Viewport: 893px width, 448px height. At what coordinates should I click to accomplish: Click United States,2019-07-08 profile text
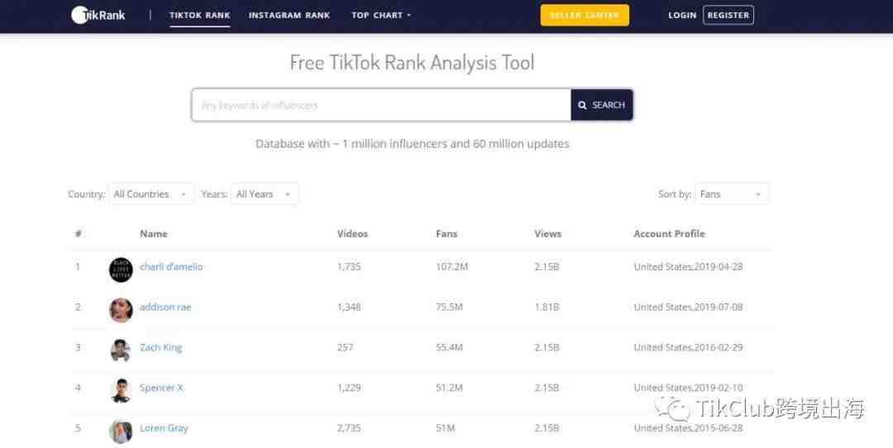tap(688, 307)
